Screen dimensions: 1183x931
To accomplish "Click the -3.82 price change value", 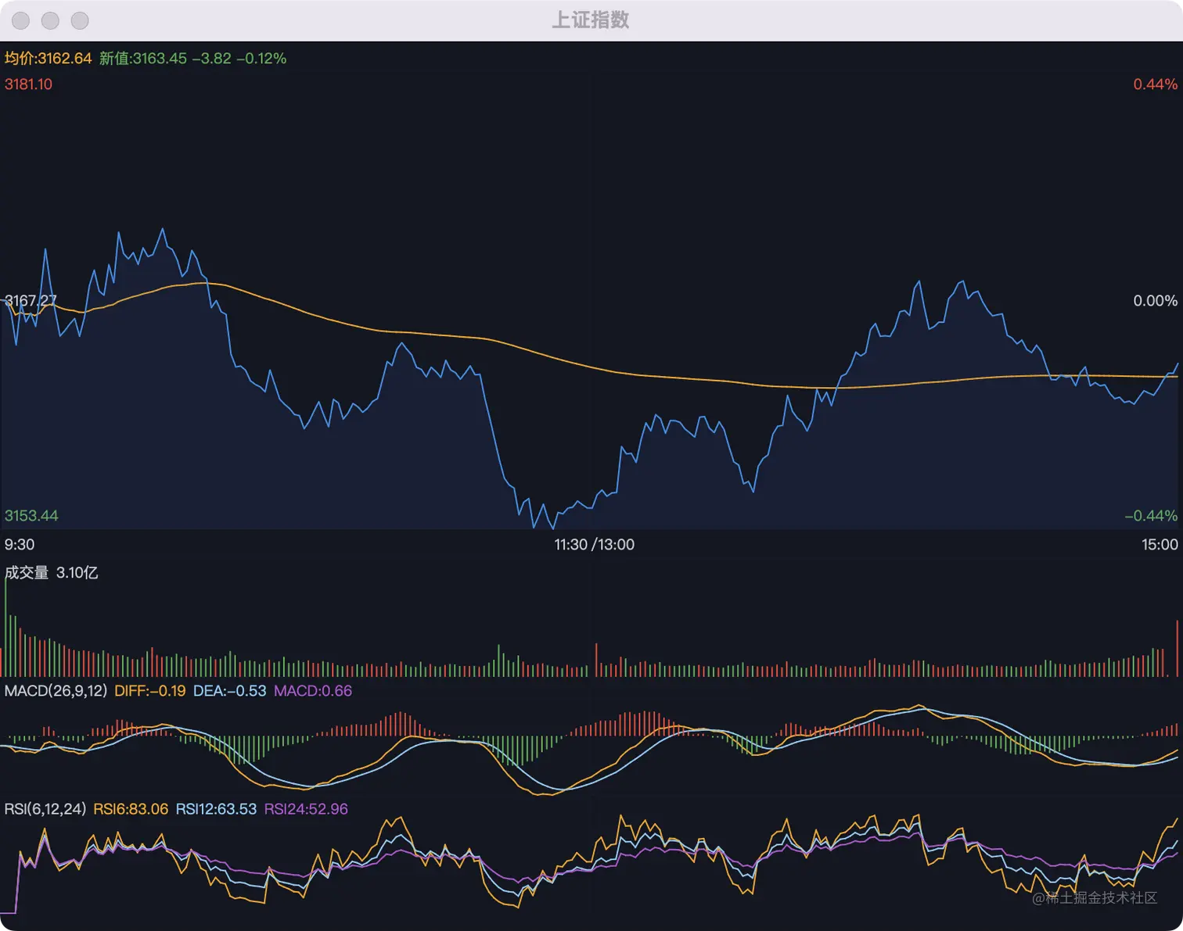I will pyautogui.click(x=211, y=59).
